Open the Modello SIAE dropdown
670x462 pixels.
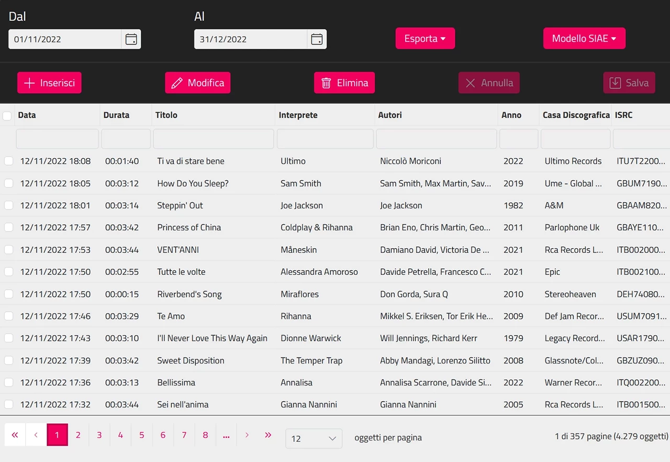[x=584, y=39]
